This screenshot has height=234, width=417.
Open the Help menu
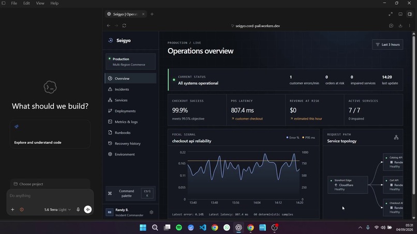(x=54, y=3)
